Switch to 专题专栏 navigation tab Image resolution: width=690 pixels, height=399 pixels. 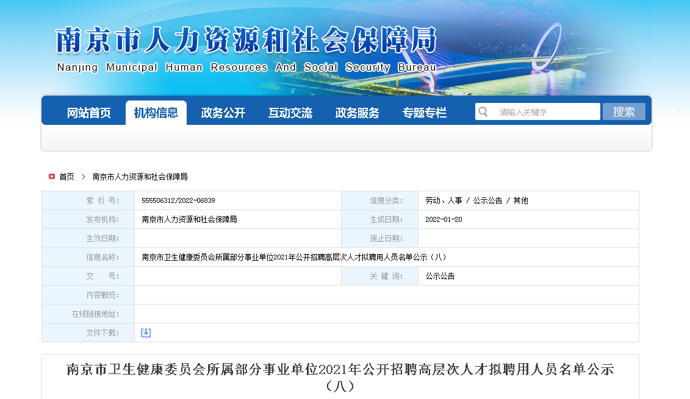point(425,113)
